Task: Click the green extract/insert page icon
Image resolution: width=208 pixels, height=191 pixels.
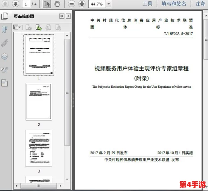Action: tap(39, 27)
